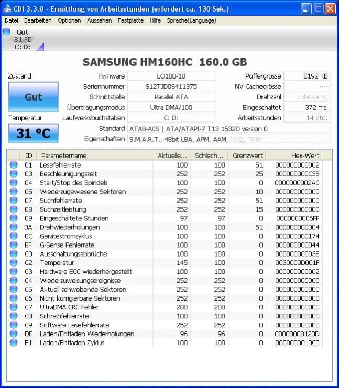Click status orb of Aktuell schwebende Sektoren row
Screen dimensions: 339x388
point(14,289)
